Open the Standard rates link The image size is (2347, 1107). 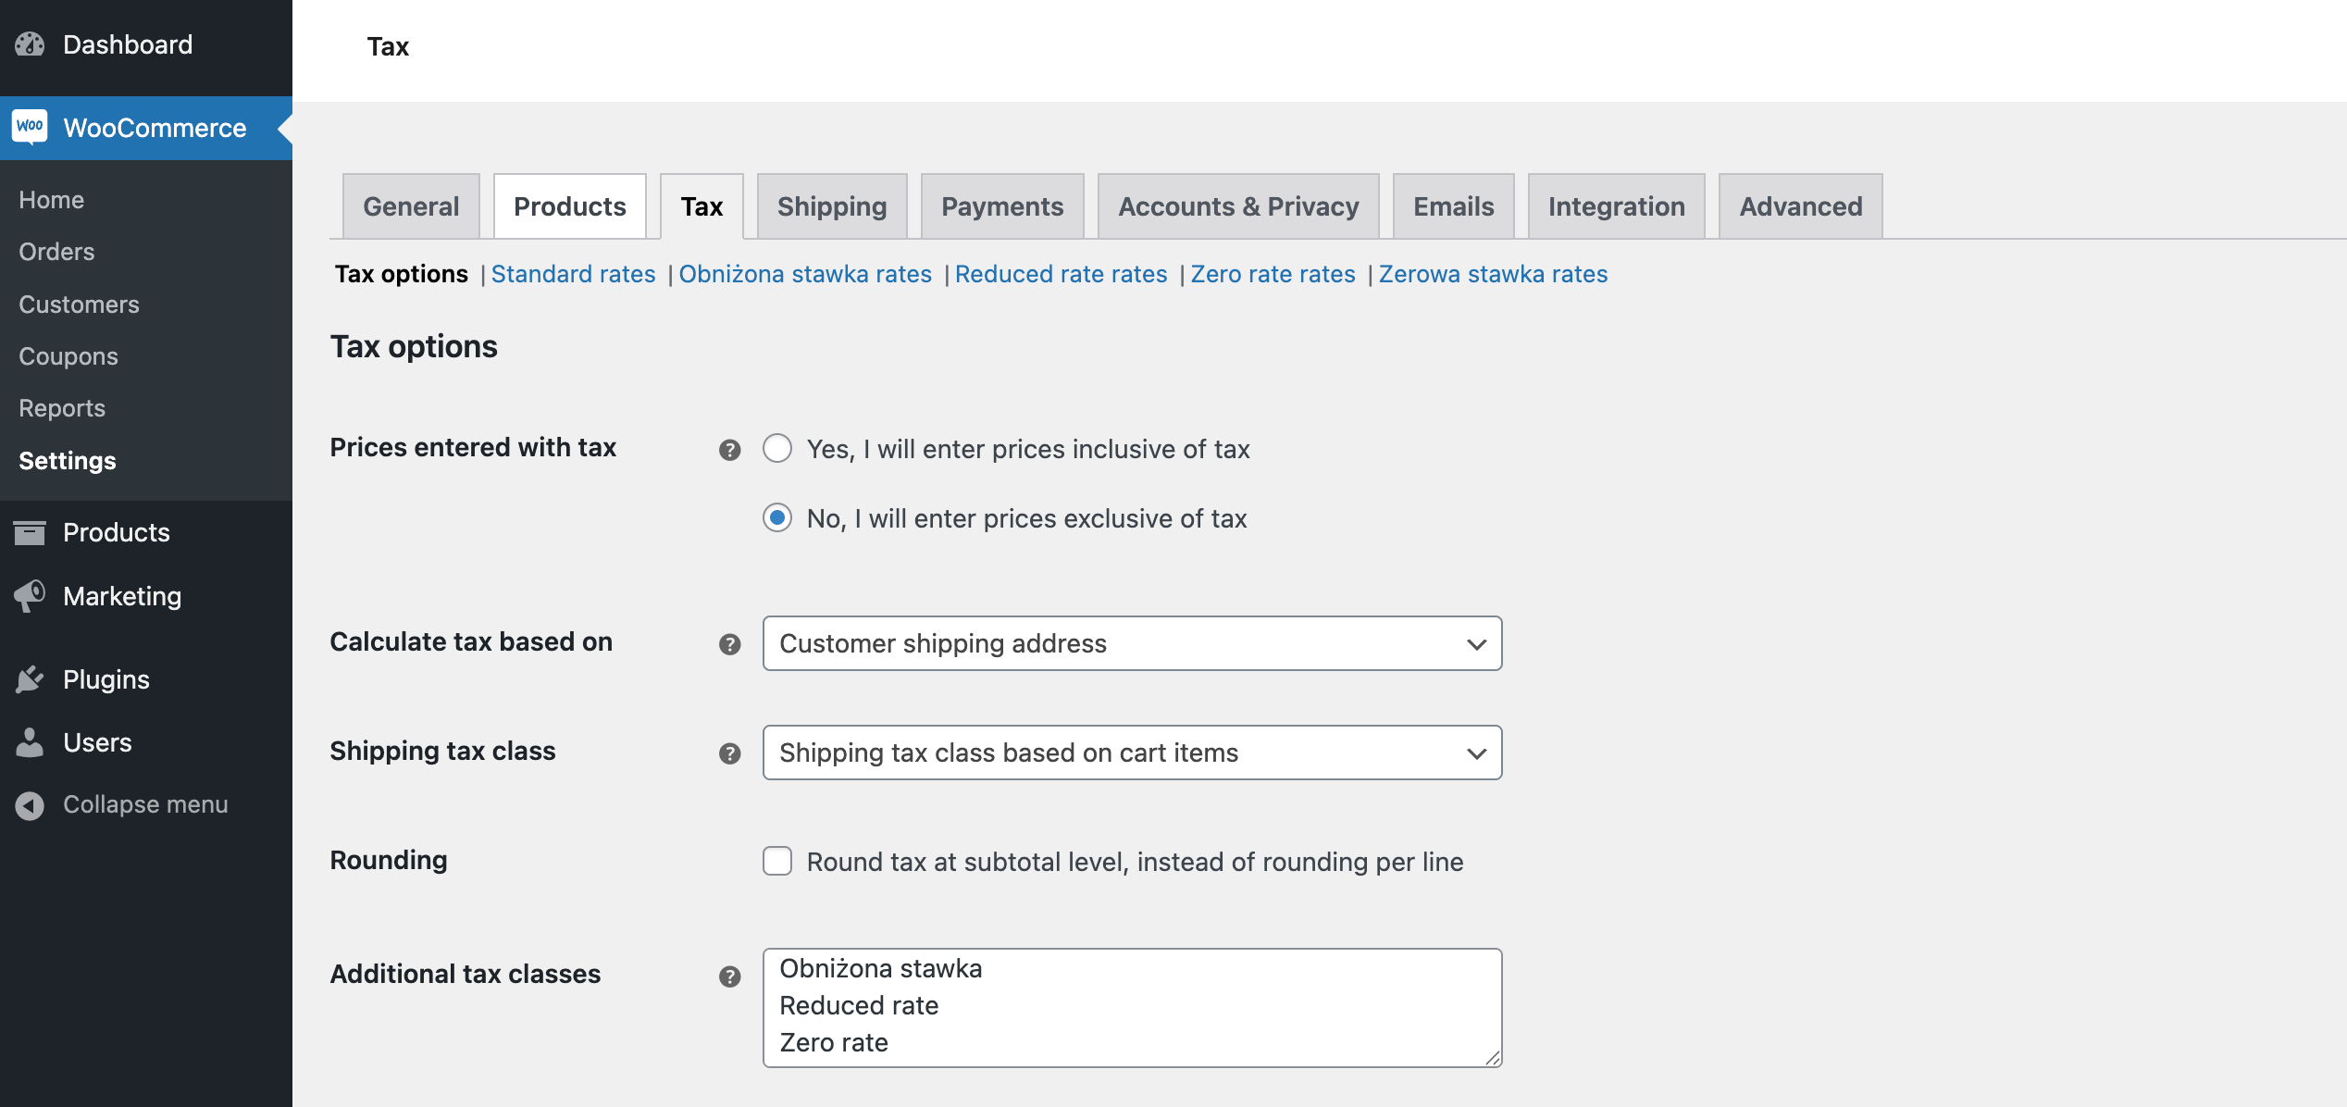pos(573,274)
